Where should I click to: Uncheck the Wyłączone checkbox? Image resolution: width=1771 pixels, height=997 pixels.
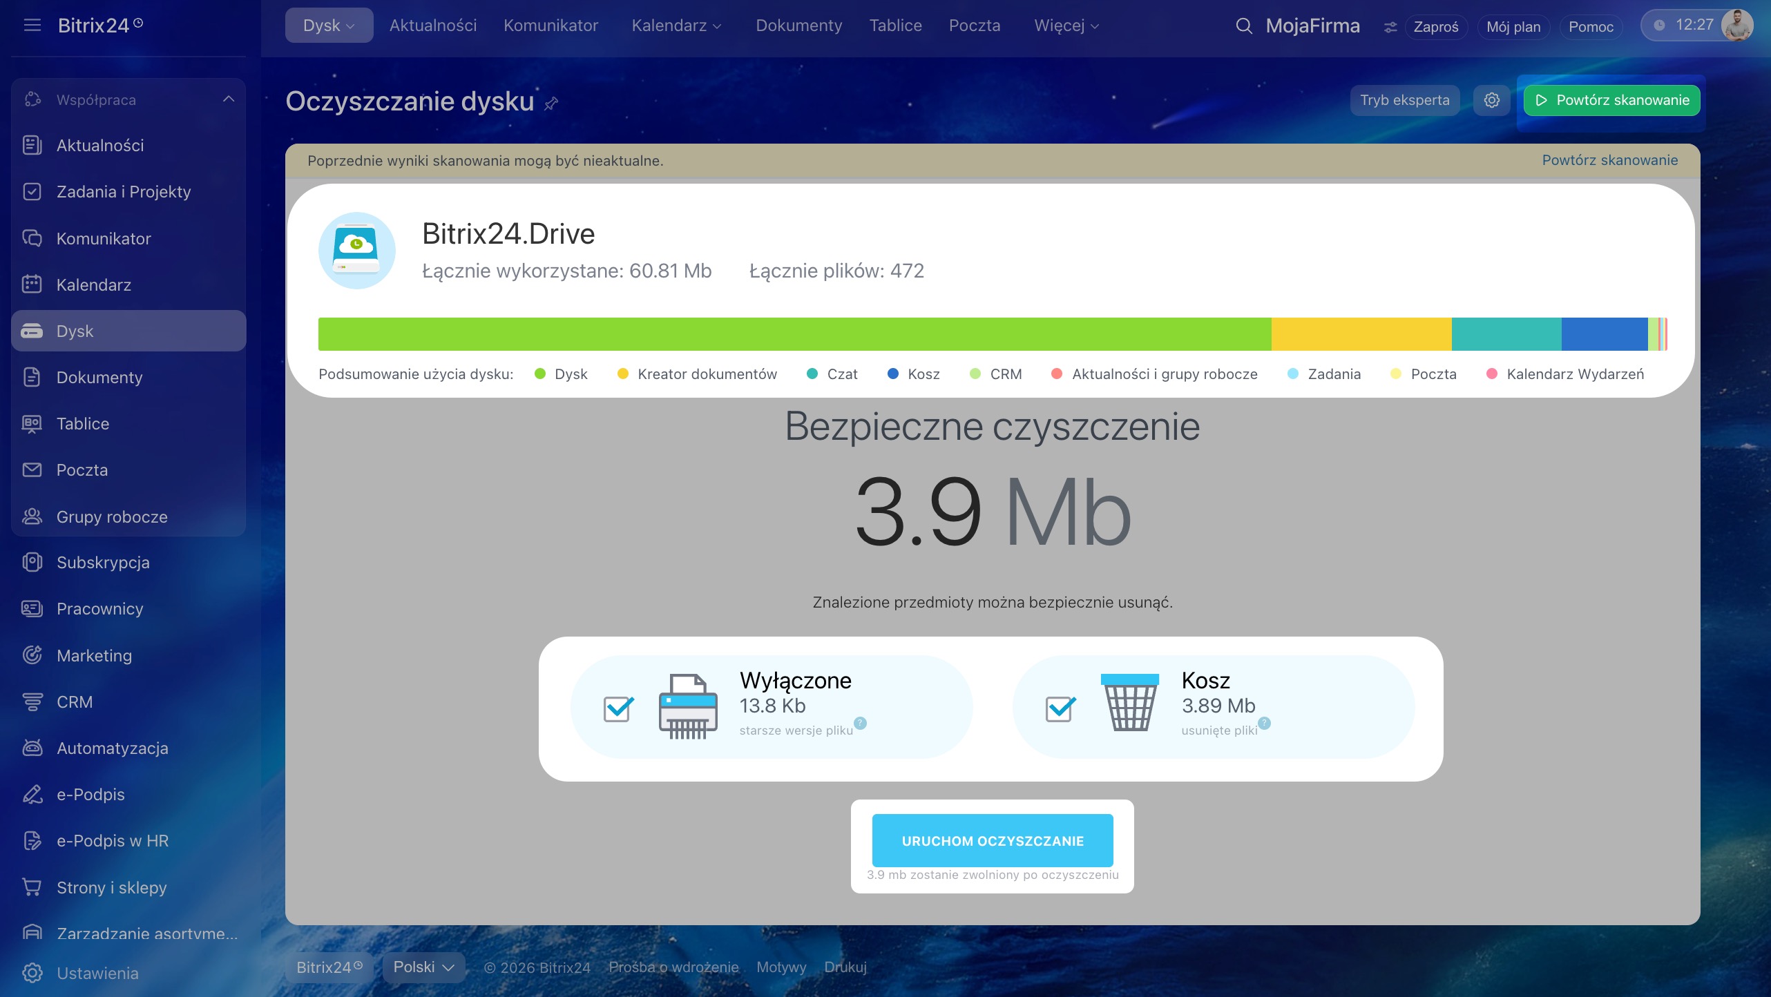tap(618, 708)
